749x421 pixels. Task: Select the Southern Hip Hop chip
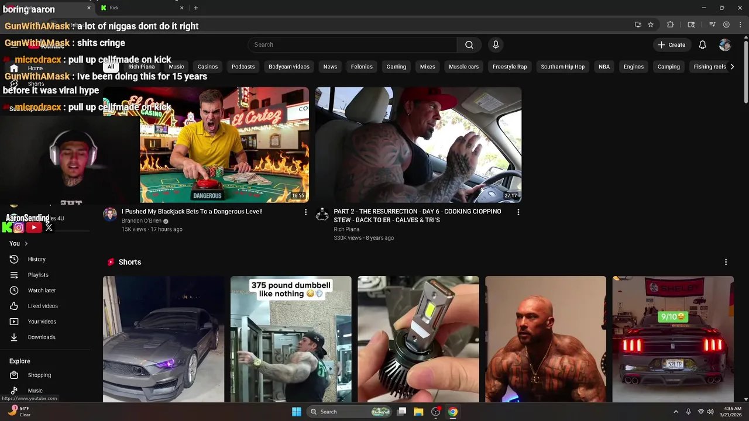(562, 67)
